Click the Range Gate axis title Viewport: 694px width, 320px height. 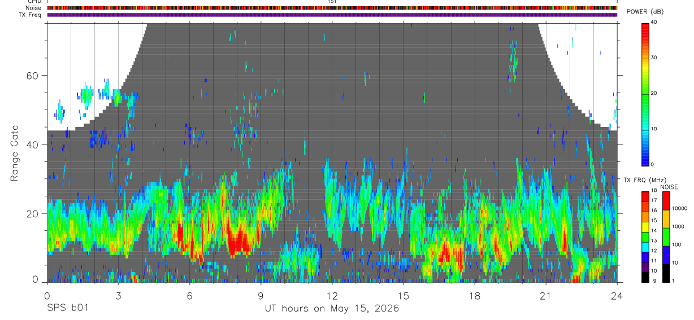tap(14, 154)
